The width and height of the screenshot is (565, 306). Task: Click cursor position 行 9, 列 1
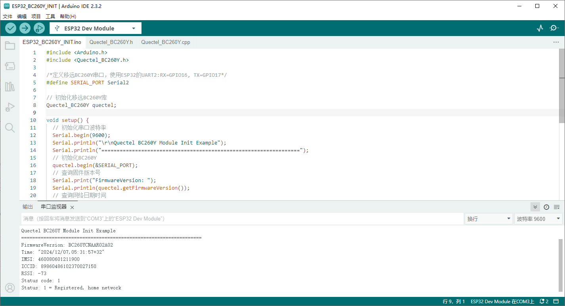(454, 302)
